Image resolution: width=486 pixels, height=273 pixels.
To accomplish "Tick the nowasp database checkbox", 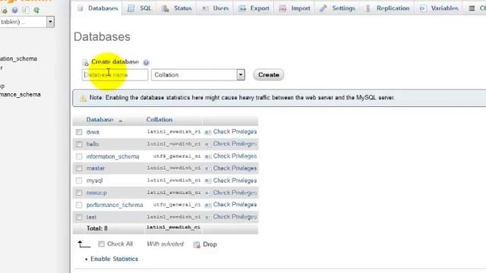I will (79, 193).
